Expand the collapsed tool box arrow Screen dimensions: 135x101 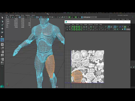pyautogui.click(x=2, y=66)
